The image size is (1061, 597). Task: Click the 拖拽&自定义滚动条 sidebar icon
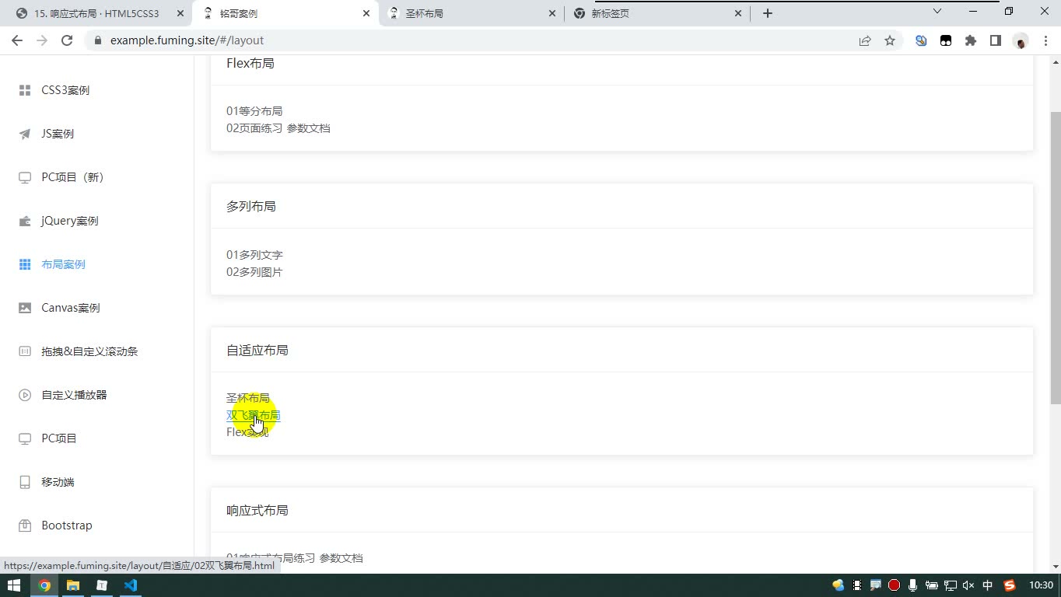(x=25, y=351)
